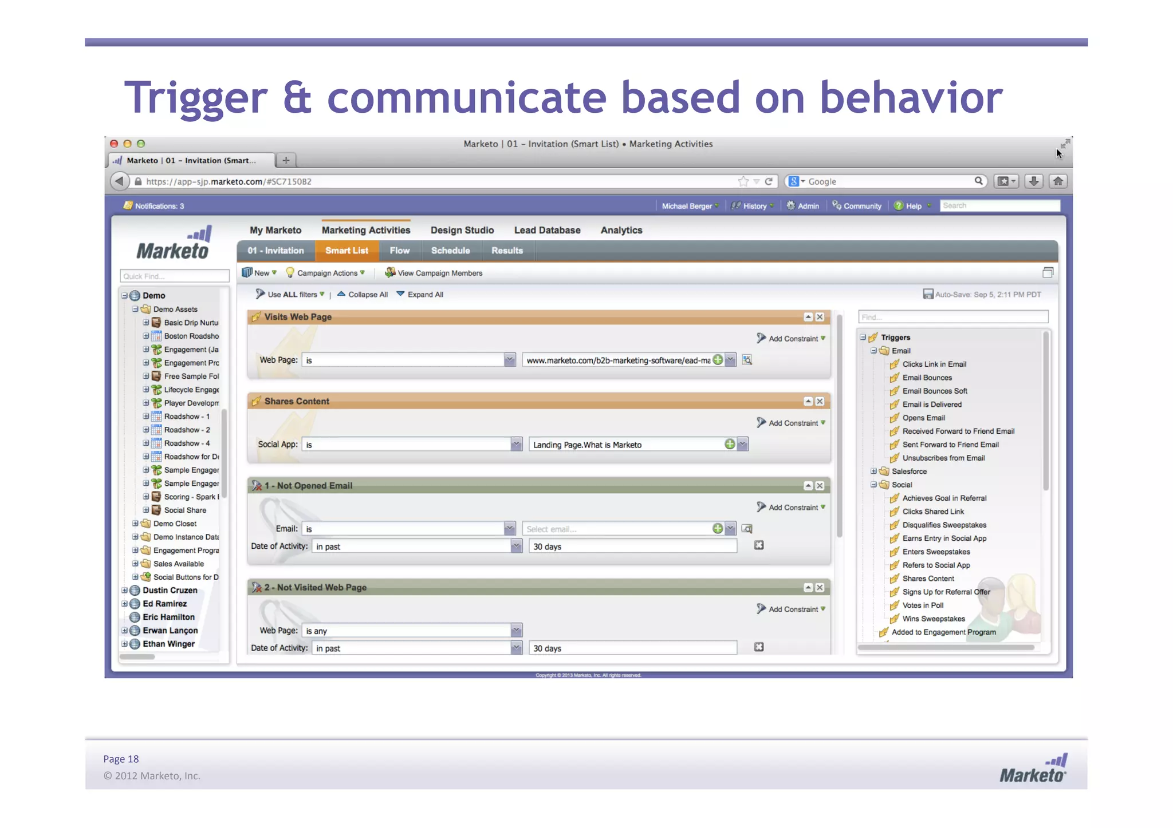Click Expand All filters
Screen dimensions: 1173x828
tap(420, 295)
